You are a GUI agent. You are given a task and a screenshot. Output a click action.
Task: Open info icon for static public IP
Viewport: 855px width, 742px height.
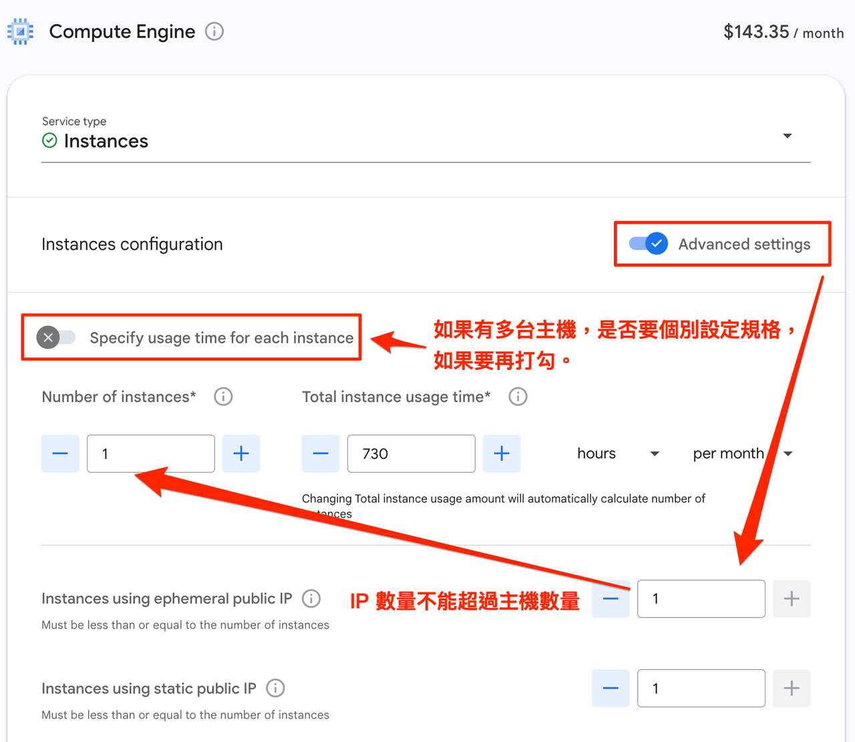(x=275, y=688)
